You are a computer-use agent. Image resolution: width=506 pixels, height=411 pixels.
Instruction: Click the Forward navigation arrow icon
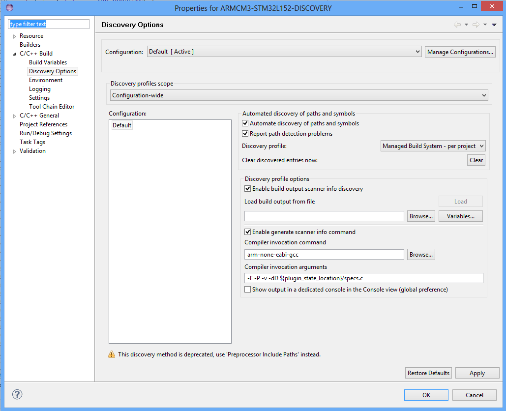tap(476, 25)
